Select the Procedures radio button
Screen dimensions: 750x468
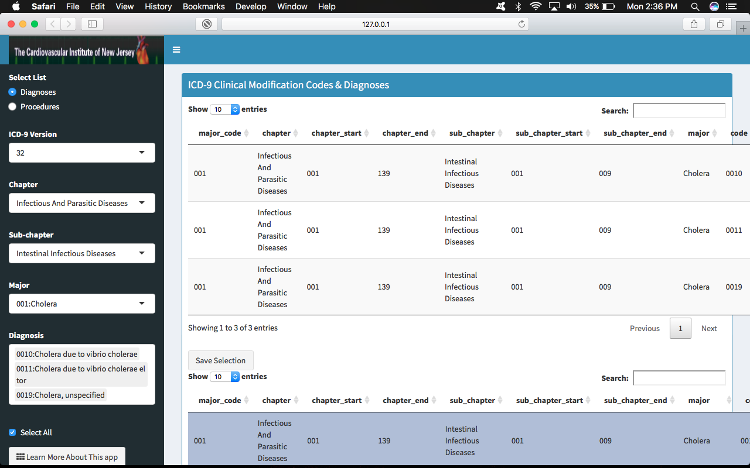click(12, 106)
